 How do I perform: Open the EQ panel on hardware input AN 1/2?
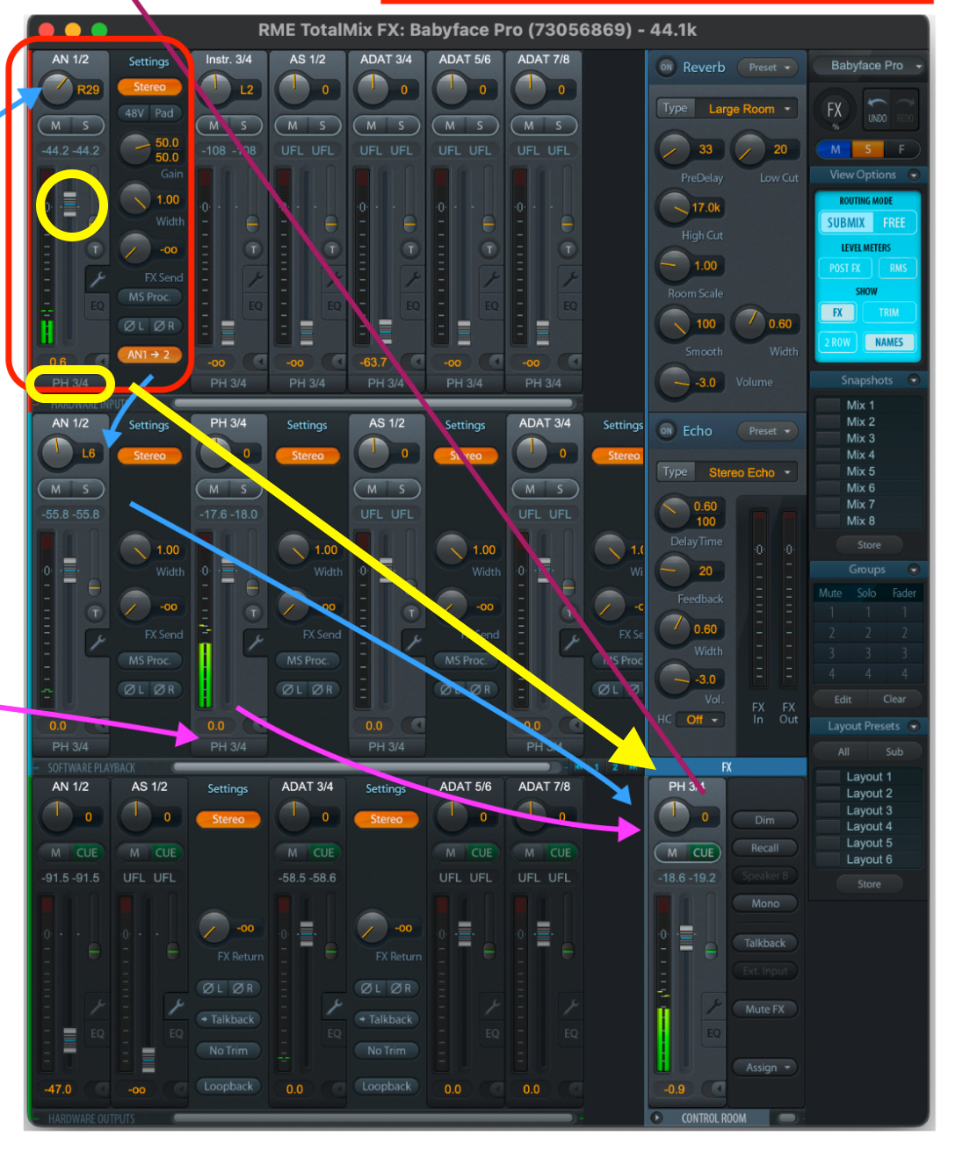pos(97,305)
